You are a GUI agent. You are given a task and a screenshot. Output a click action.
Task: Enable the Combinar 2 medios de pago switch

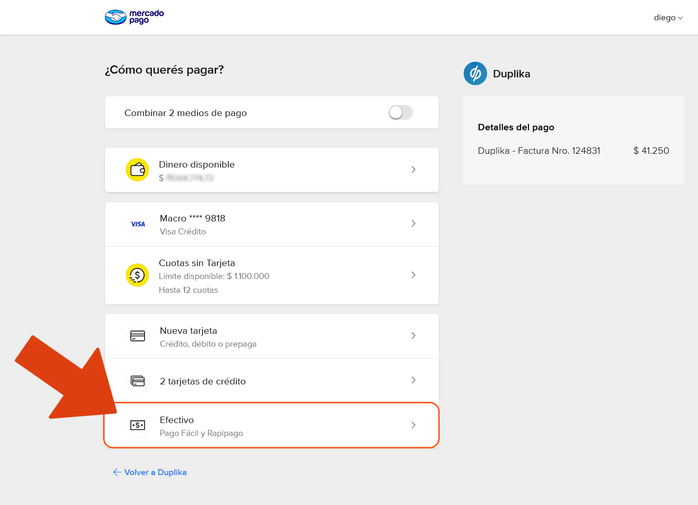tap(401, 112)
